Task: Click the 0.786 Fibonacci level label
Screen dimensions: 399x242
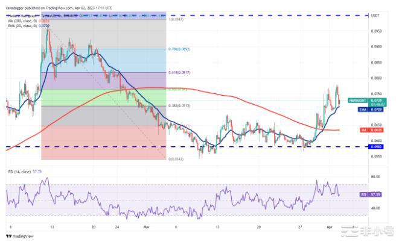Action: pos(176,49)
